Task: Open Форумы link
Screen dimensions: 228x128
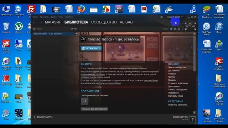Action: click(172, 74)
